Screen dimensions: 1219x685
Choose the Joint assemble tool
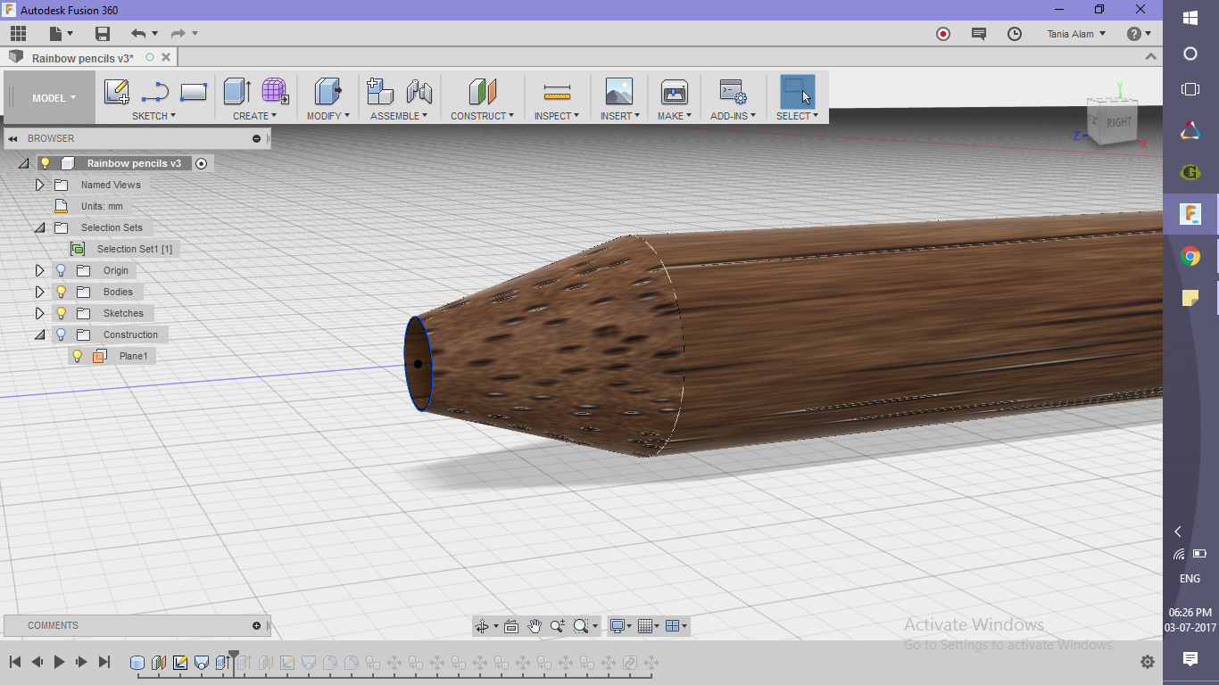[x=419, y=91]
